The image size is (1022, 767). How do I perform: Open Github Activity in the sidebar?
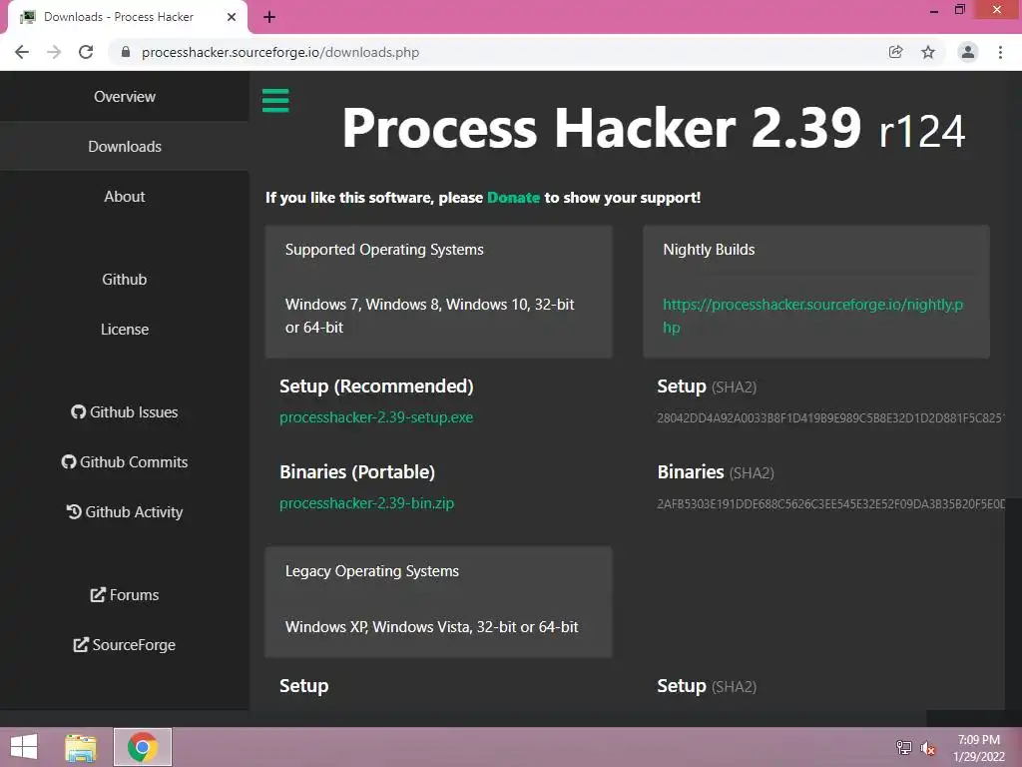[125, 512]
